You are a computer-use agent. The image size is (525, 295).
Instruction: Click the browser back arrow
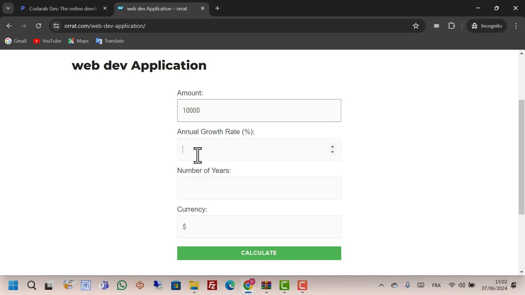pyautogui.click(x=9, y=26)
